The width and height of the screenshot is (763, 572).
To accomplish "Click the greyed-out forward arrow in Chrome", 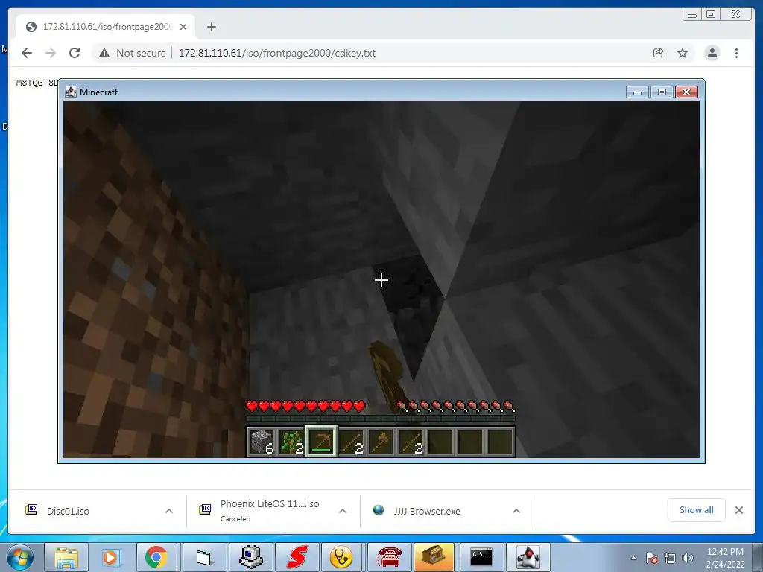I will coord(51,53).
